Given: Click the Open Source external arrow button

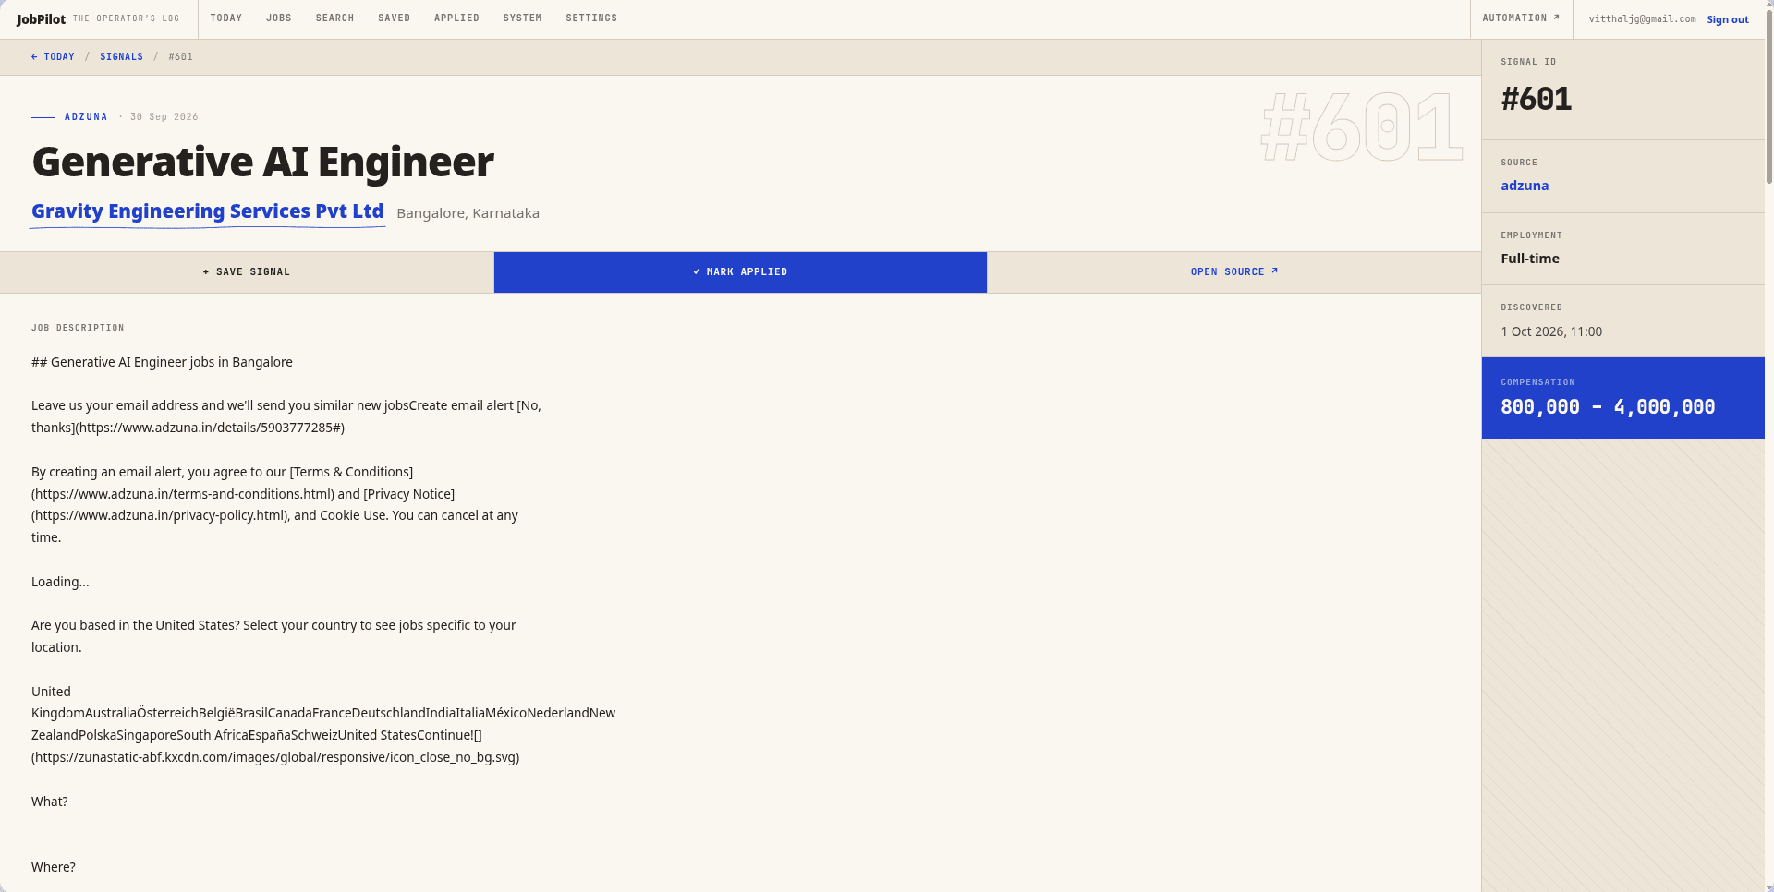Looking at the screenshot, I should coord(1233,272).
